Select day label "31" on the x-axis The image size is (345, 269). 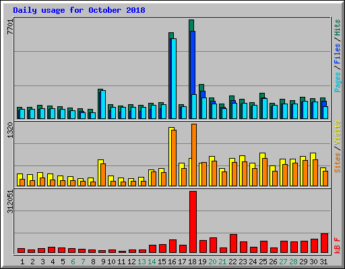tap(323, 262)
